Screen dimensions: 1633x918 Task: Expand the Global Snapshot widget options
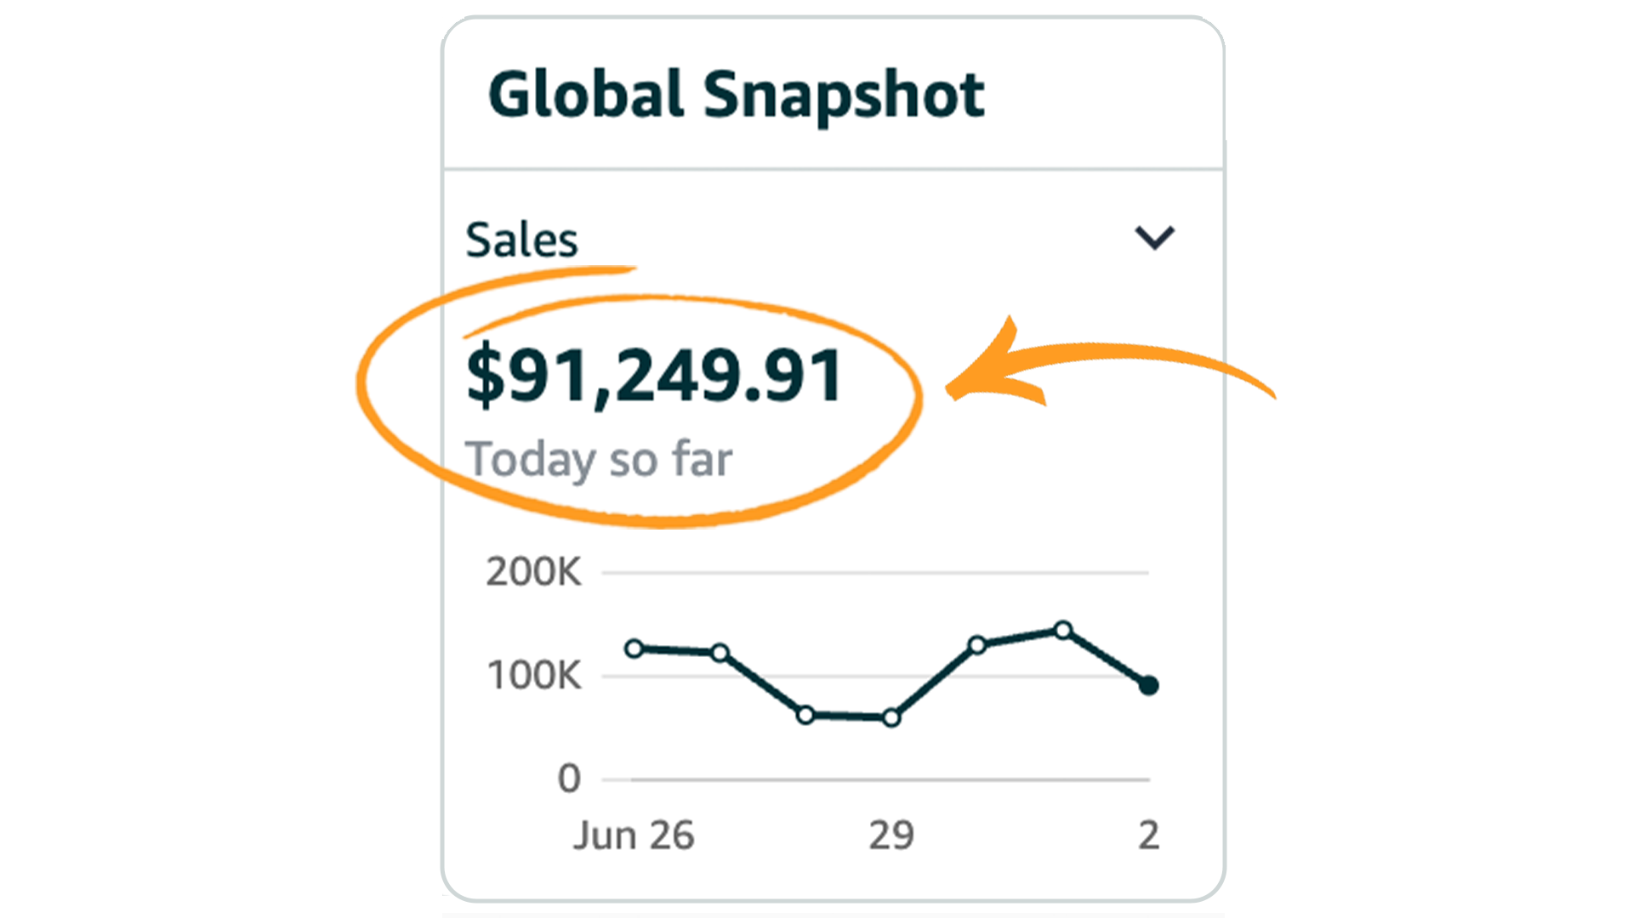click(x=1155, y=239)
